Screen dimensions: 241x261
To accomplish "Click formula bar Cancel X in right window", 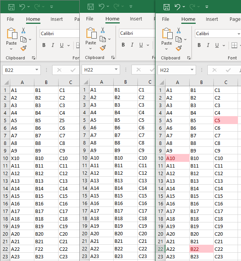I will click(215, 70).
